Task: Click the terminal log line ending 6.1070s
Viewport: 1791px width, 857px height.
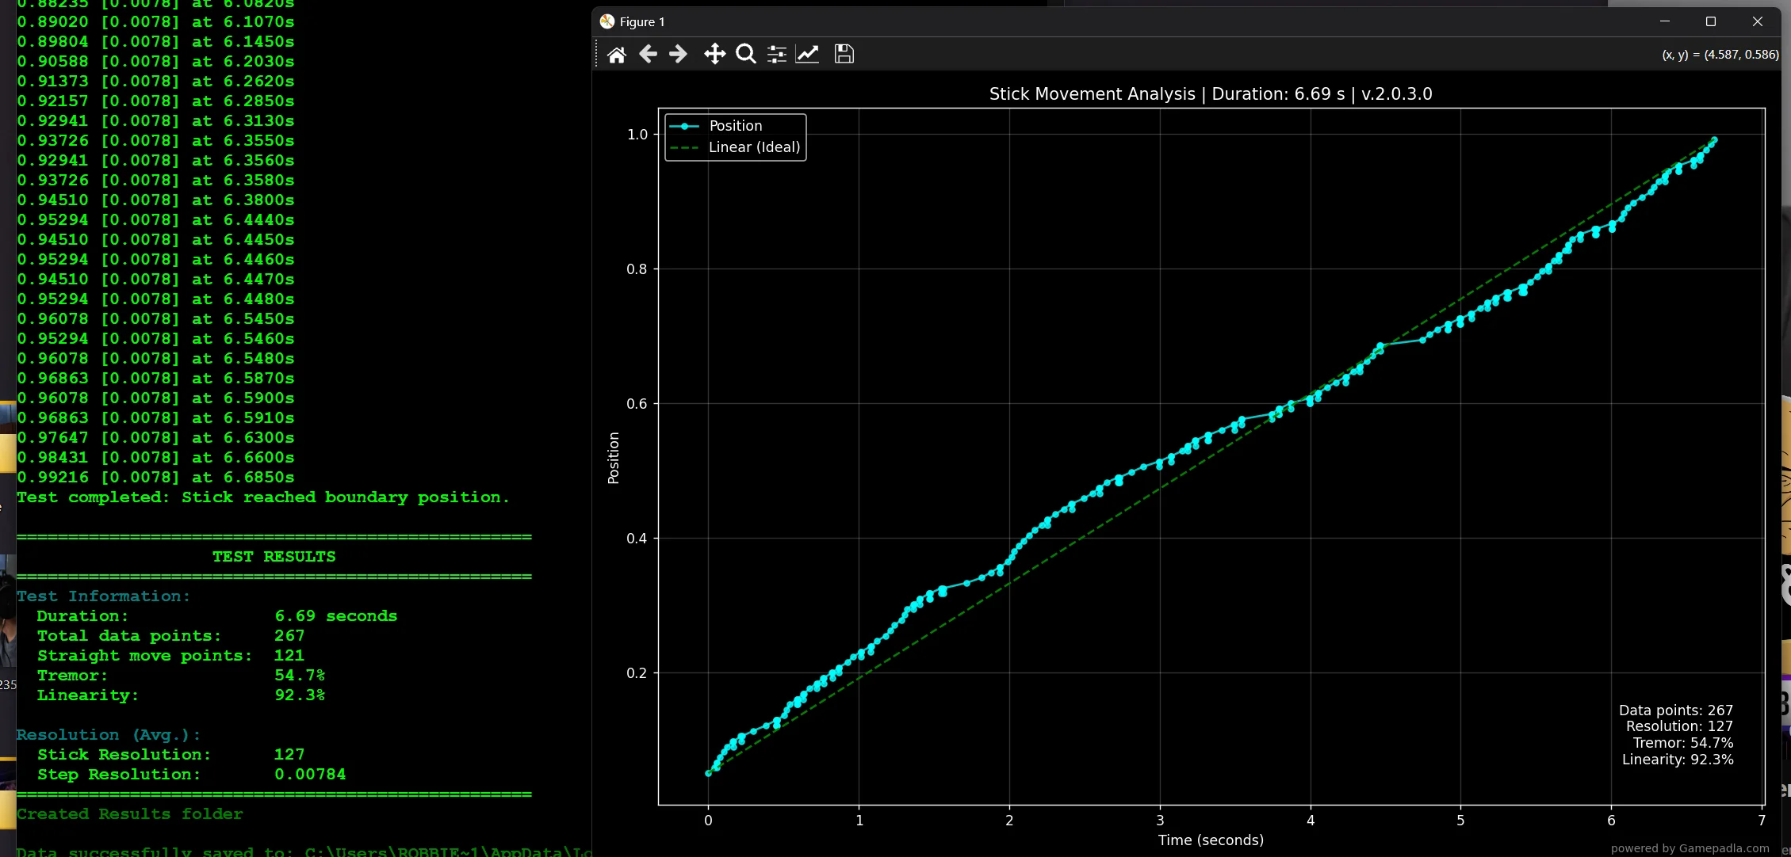Action: point(156,21)
